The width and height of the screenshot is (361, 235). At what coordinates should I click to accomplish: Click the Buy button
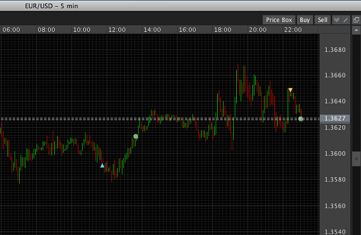tap(304, 20)
